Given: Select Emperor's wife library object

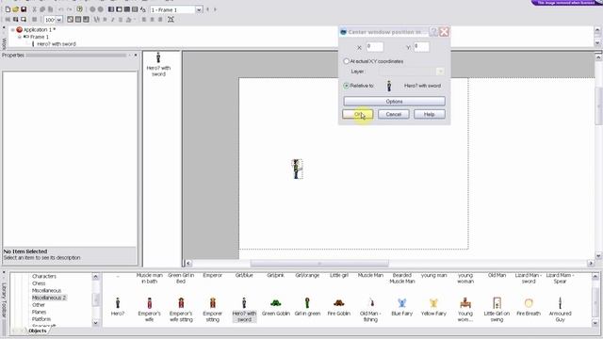Looking at the screenshot, I should coord(149,310).
